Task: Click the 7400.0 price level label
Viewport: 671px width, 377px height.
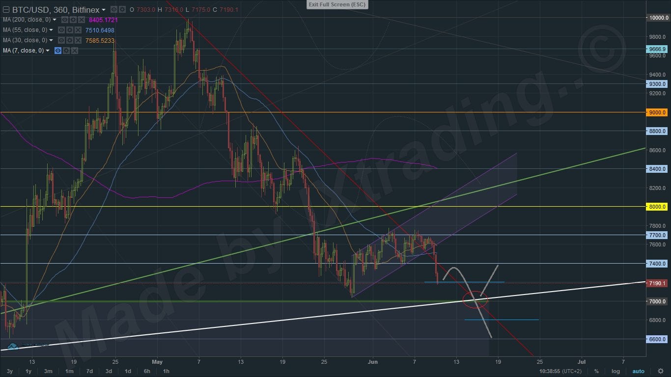Action: click(657, 264)
